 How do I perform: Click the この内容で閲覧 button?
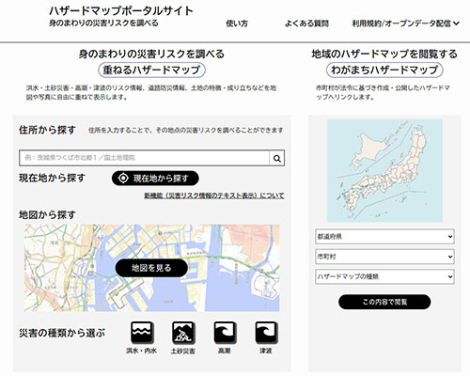coord(384,302)
